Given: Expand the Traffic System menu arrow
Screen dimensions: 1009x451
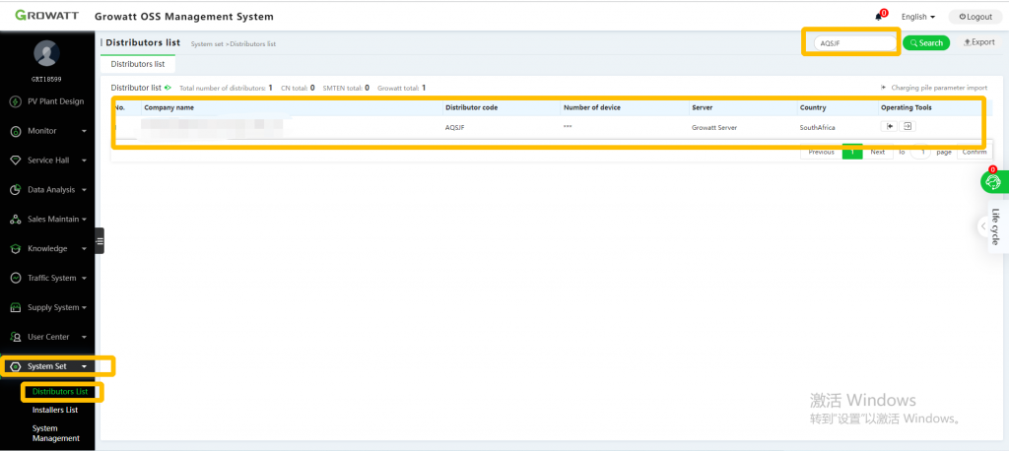Looking at the screenshot, I should pos(84,278).
